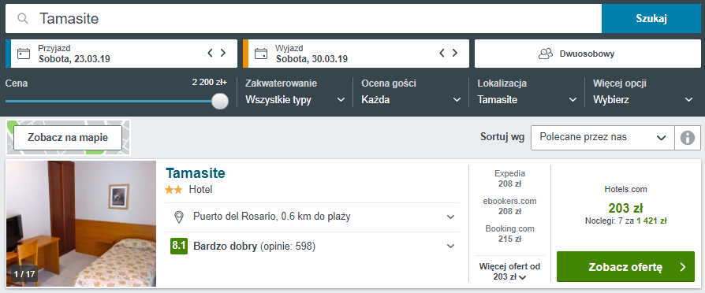705x293 pixels.
Task: Click the guests icon next to Dwuosobowy
Action: 546,54
